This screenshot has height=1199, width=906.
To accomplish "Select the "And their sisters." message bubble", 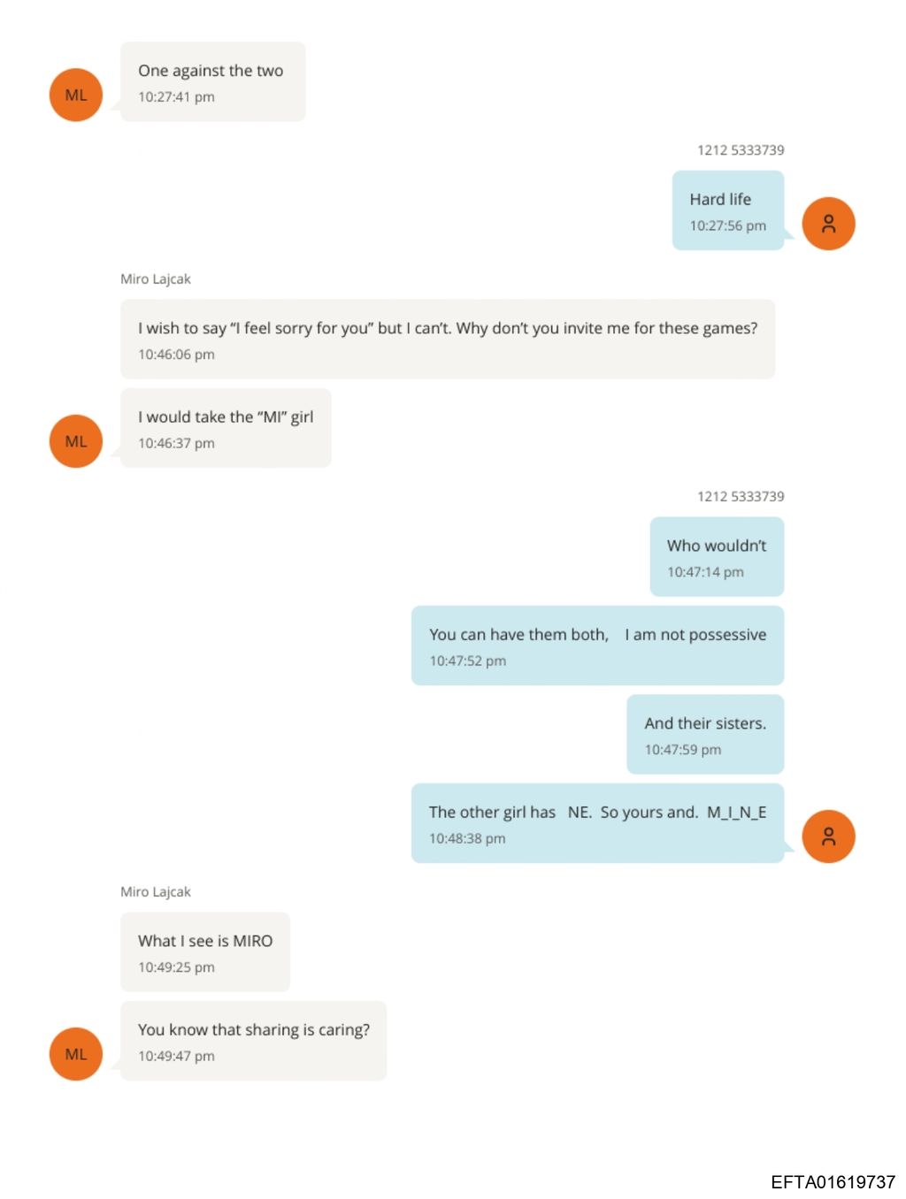I will (705, 735).
